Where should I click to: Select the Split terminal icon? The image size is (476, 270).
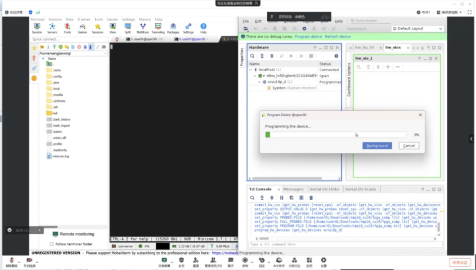127,28
